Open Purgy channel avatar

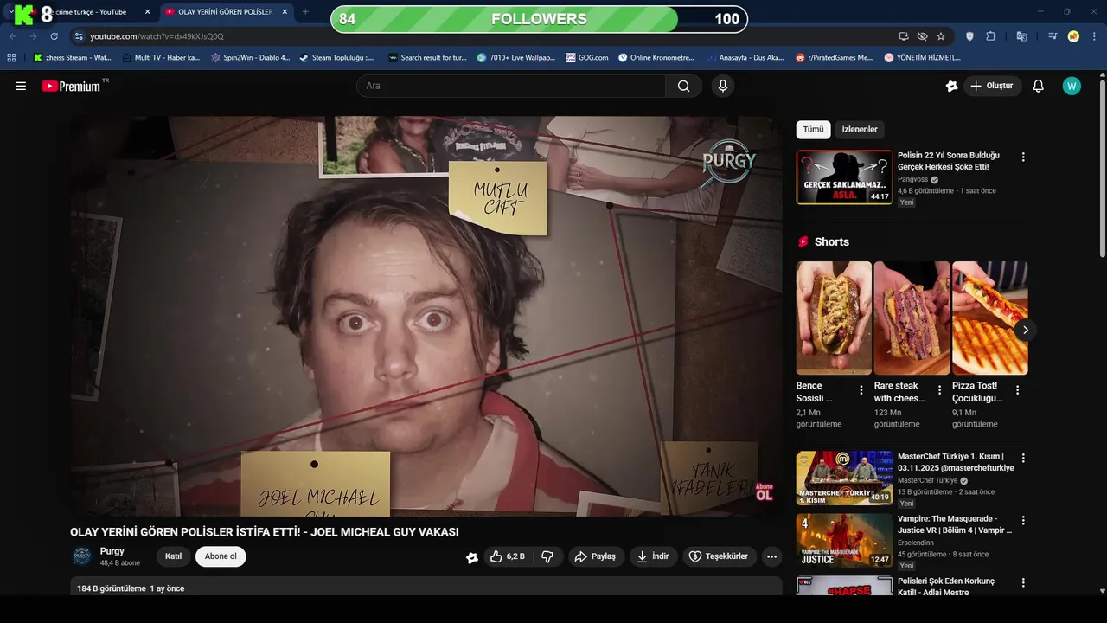82,556
